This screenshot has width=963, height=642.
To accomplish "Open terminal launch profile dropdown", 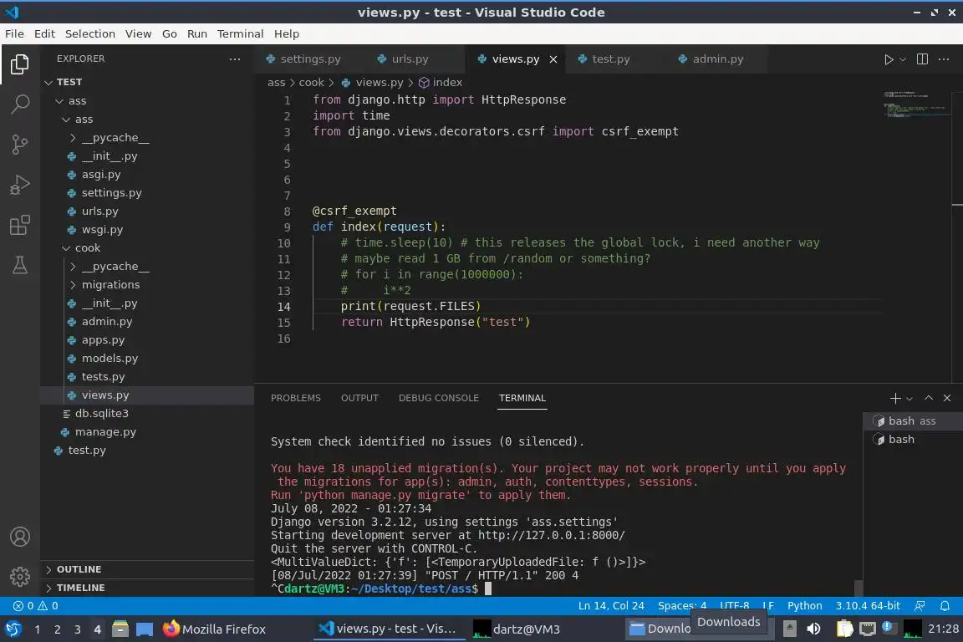I will click(909, 399).
